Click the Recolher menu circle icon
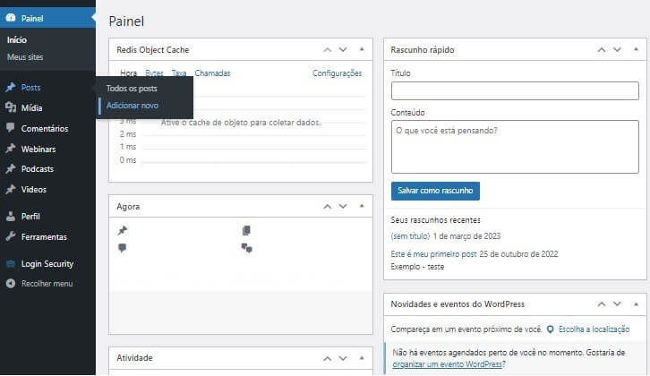 click(x=11, y=283)
